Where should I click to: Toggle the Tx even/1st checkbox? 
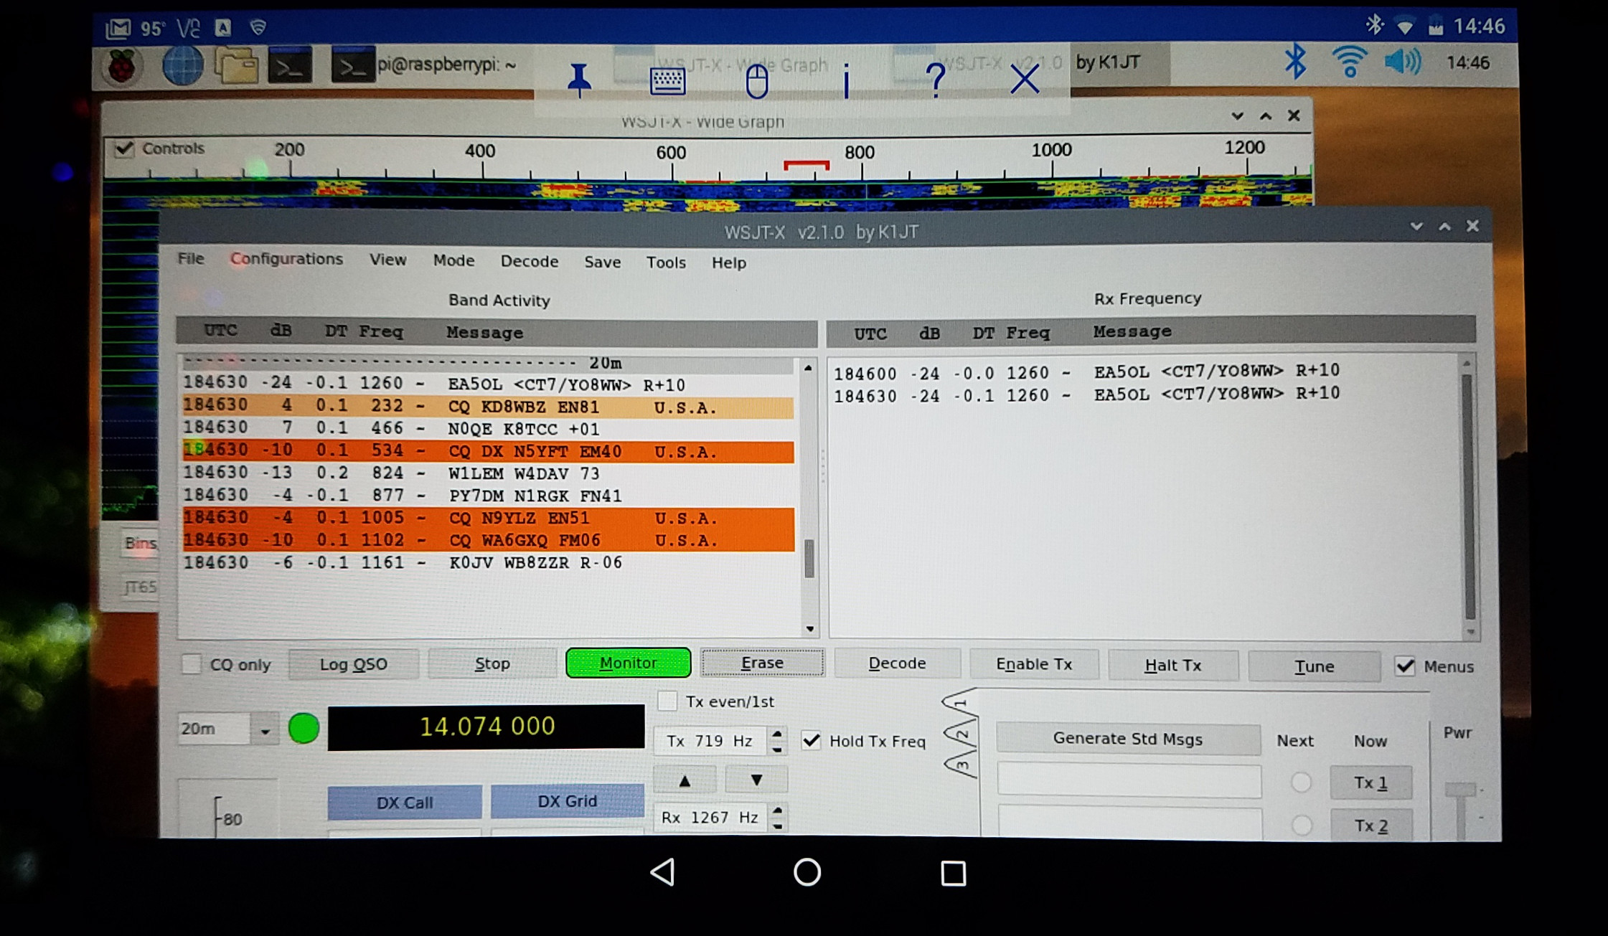point(667,701)
